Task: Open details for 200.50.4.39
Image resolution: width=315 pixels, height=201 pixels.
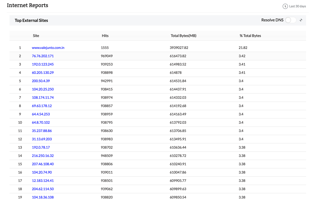Action: [41, 81]
